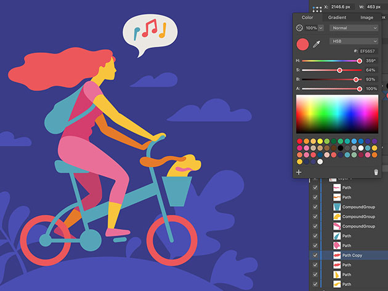This screenshot has width=388, height=291.
Task: Click the current red fill color circle
Action: (x=302, y=44)
